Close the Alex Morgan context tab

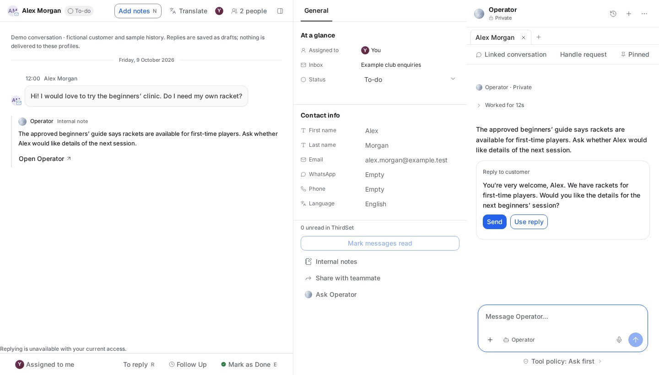(524, 37)
